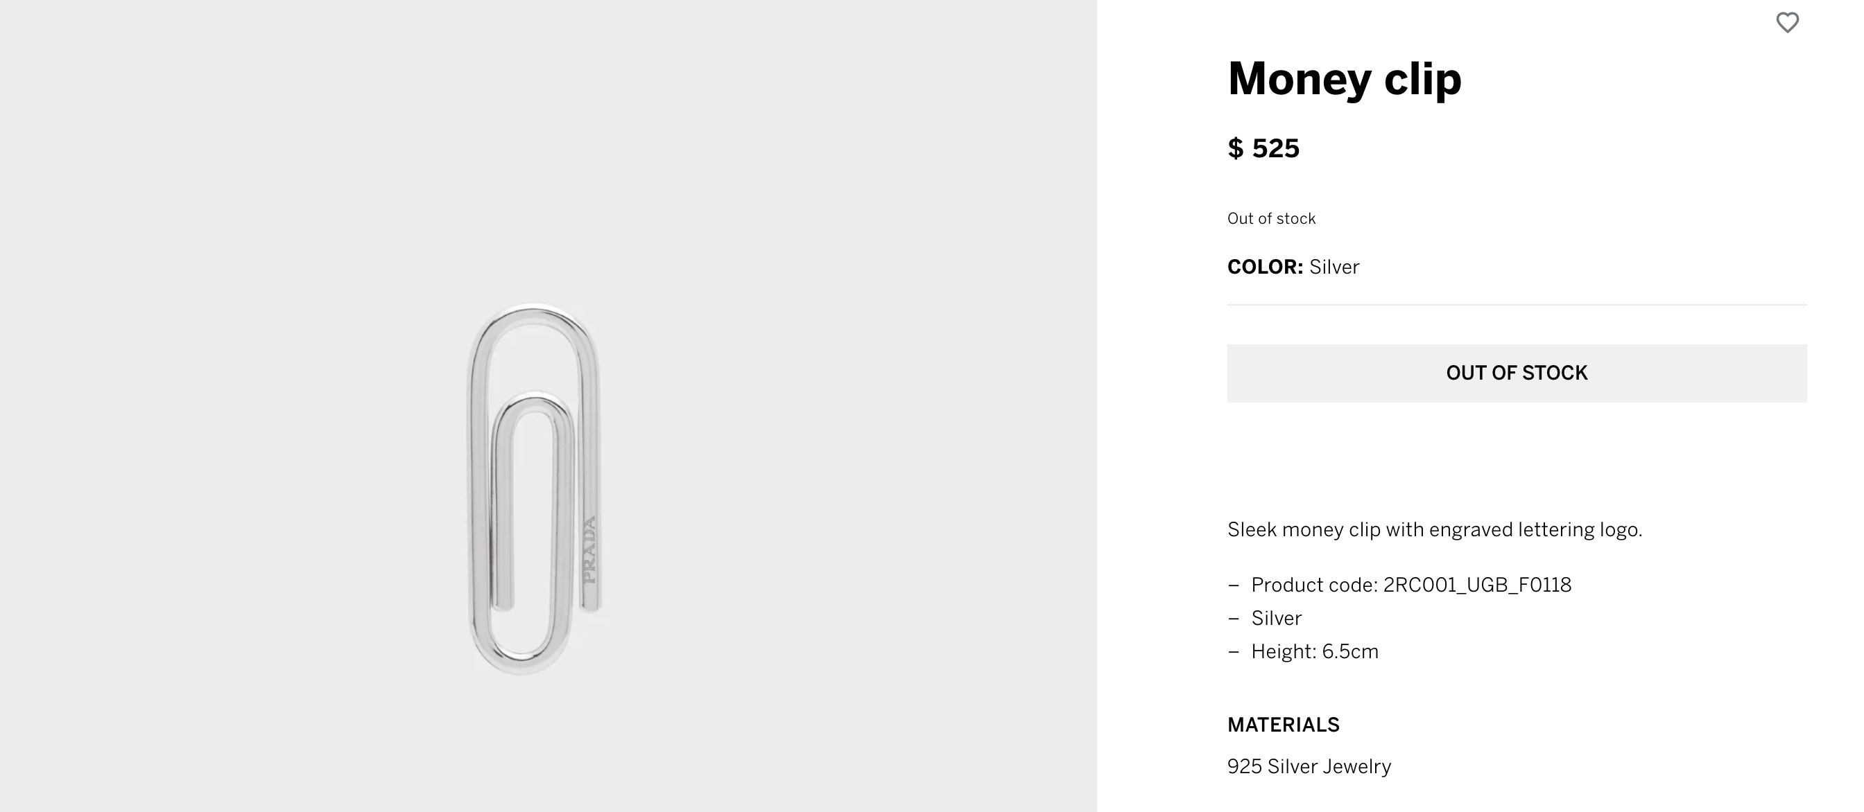
Task: Click the Product code 2RC001_UGB_F0118 line
Action: (x=1411, y=584)
